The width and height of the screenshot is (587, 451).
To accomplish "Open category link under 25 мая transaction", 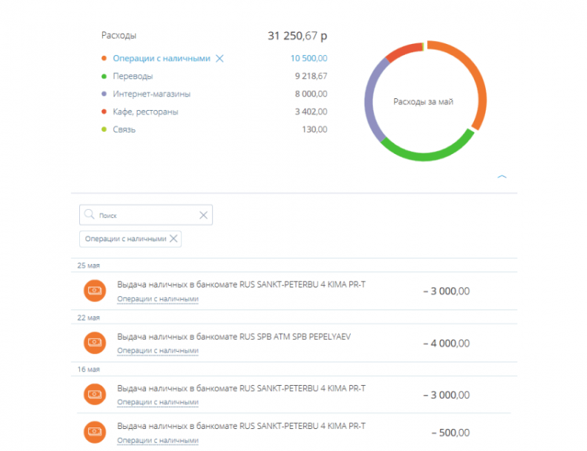I will coord(158,299).
